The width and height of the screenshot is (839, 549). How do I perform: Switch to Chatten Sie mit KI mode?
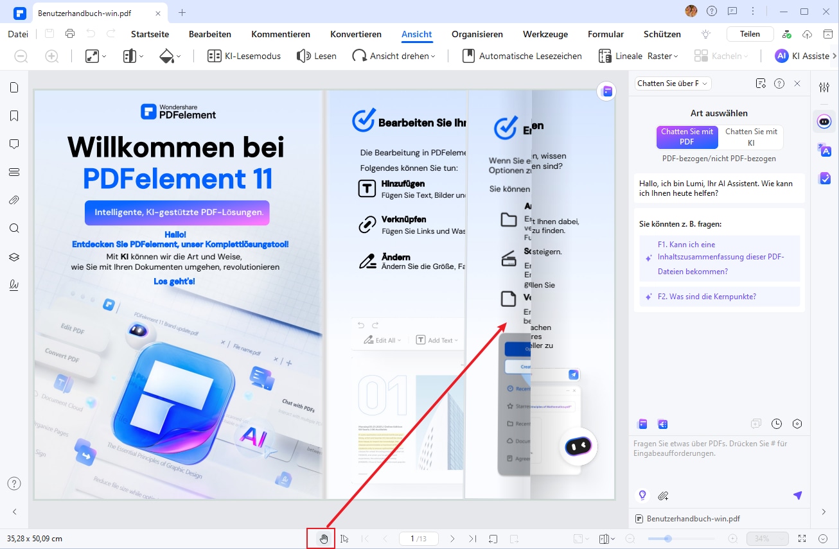coord(751,137)
